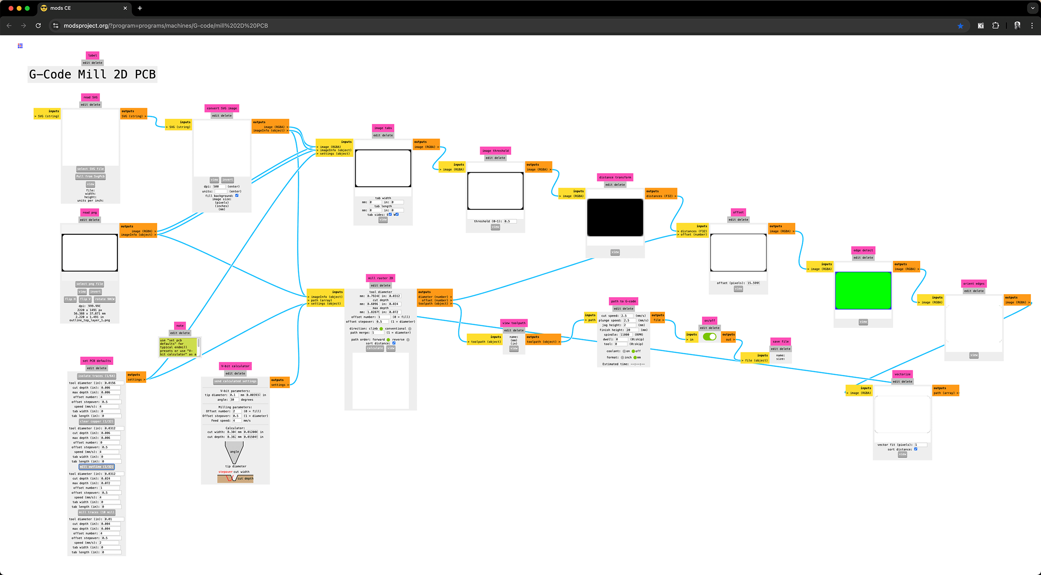Select the V-bit calculator module title
Screen dimensions: 1041x575
tap(235, 366)
